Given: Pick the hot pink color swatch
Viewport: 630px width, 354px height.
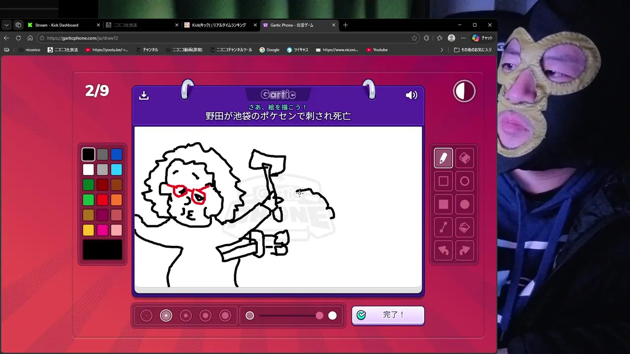Looking at the screenshot, I should tap(102, 230).
